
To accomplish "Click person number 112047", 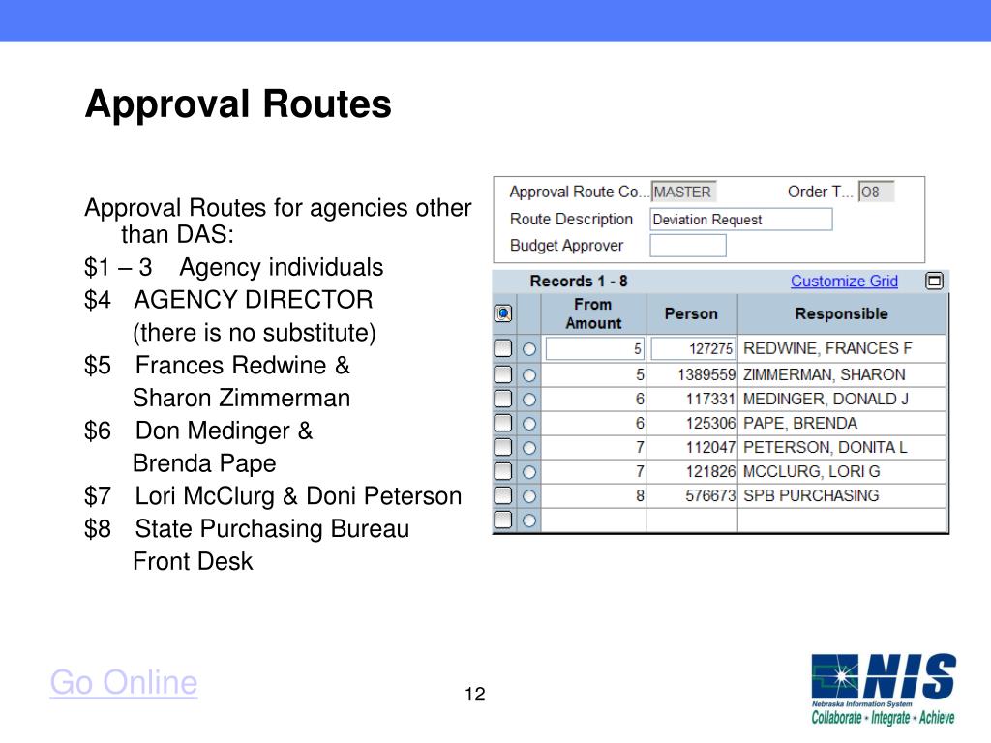I will 710,447.
